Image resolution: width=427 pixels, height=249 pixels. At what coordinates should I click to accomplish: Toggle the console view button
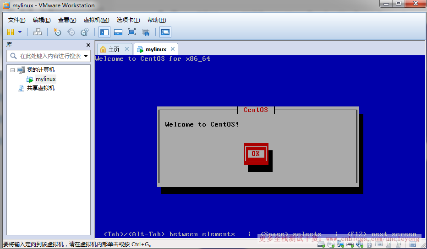[x=165, y=32]
